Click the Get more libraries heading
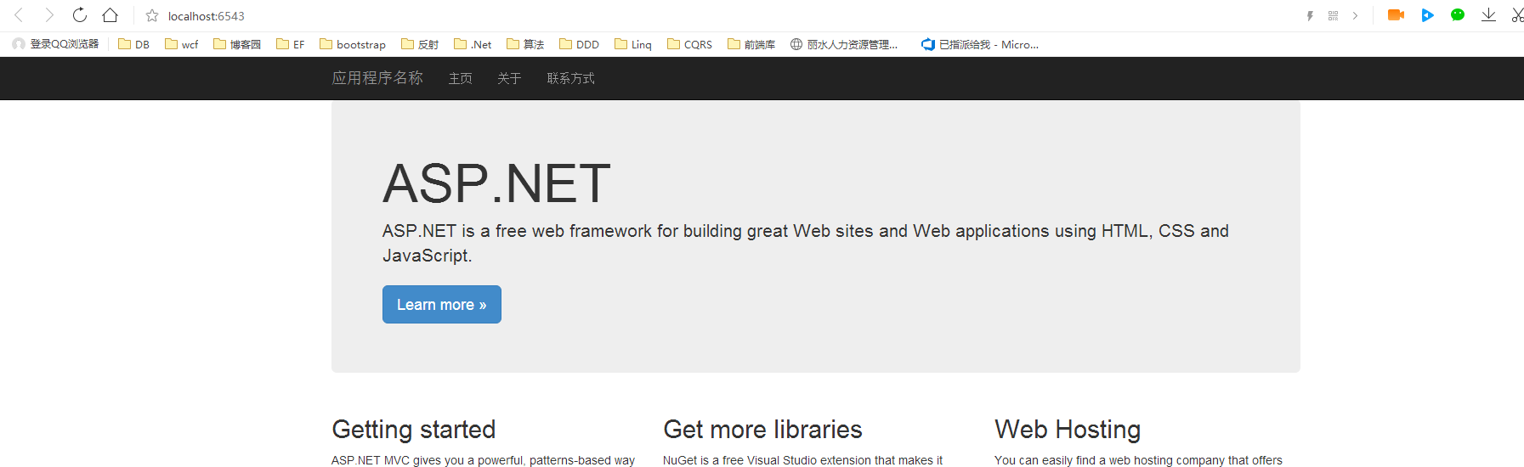The image size is (1524, 467). [x=762, y=429]
